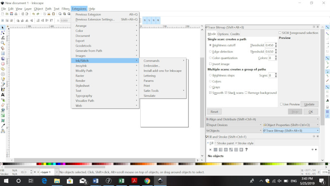
Task: Select the Calligraphy tool
Action: coord(3,90)
